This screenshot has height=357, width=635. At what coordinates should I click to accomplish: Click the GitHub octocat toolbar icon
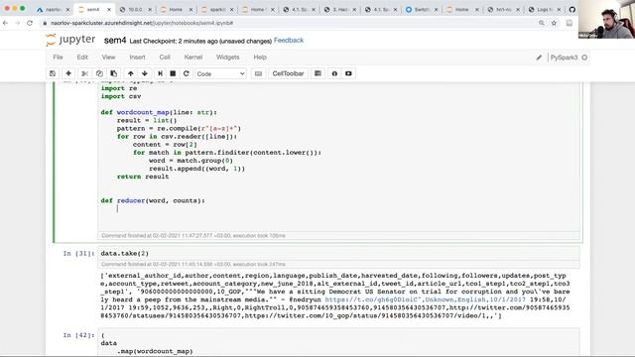coord(334,73)
